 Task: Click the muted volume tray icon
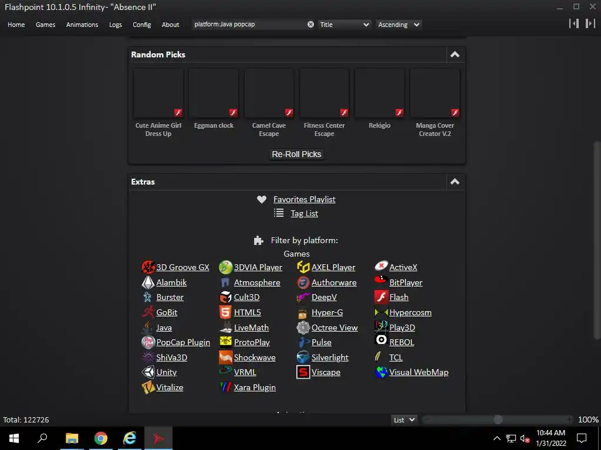click(x=524, y=438)
